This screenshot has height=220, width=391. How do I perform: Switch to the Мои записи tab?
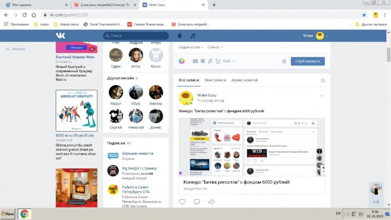215,80
